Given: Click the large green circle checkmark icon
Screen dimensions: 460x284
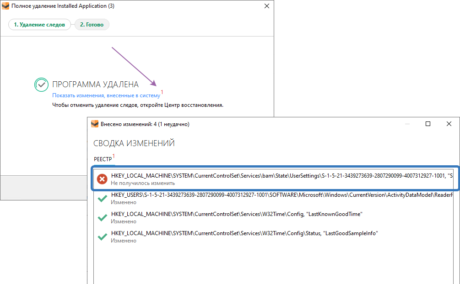Looking at the screenshot, I should pos(41,84).
